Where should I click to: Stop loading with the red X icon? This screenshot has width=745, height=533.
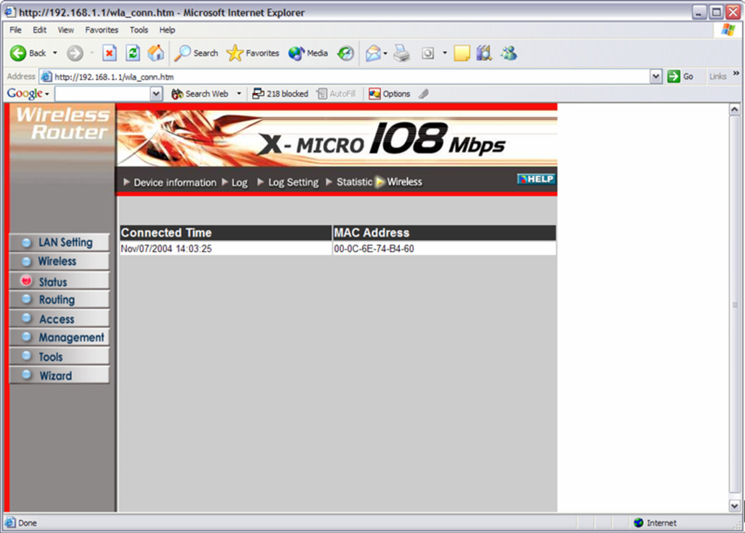(x=110, y=53)
